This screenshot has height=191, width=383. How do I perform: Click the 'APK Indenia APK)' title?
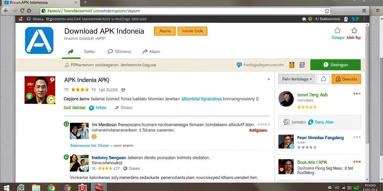[86, 80]
